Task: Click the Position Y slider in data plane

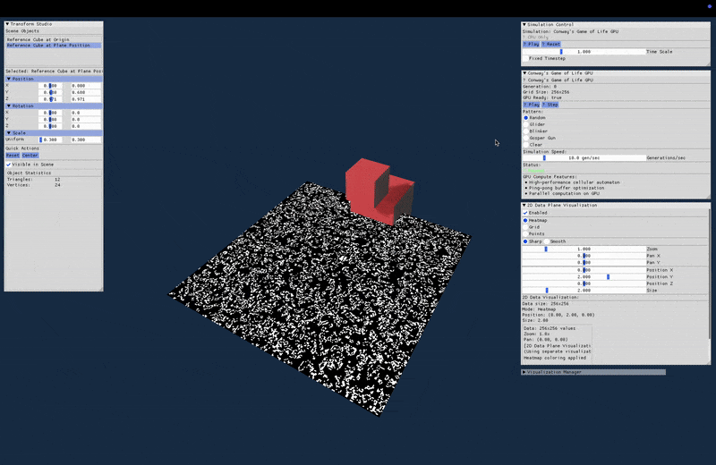Action: [584, 277]
